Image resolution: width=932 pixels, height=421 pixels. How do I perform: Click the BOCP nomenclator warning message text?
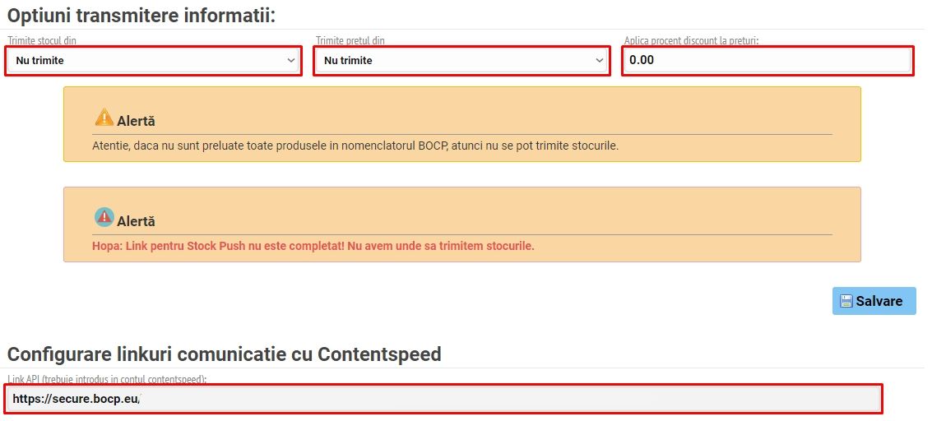tap(355, 146)
